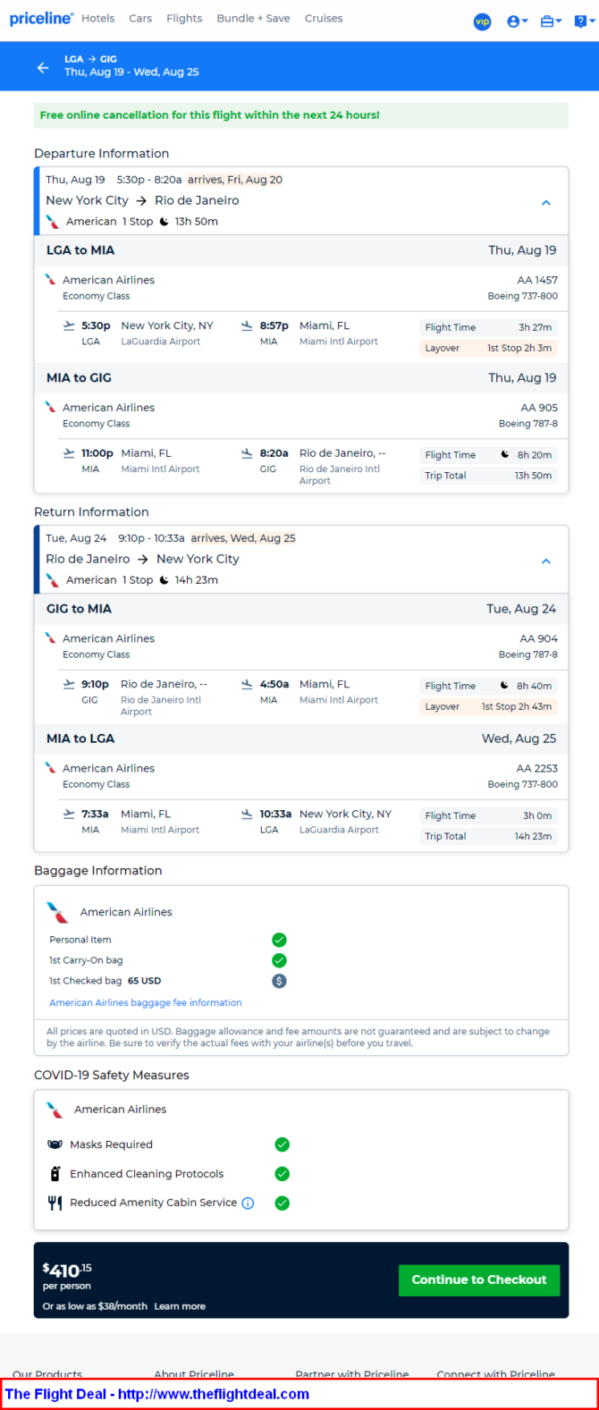Go to Bundle + Save

click(253, 18)
